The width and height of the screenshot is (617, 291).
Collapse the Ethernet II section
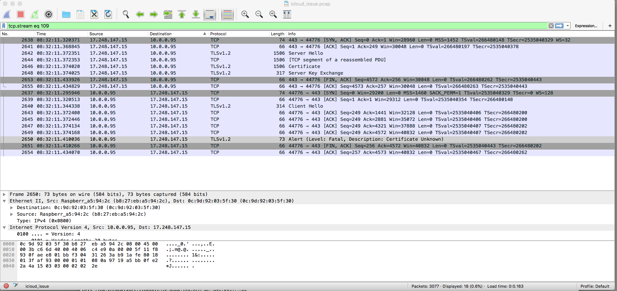[4, 201]
